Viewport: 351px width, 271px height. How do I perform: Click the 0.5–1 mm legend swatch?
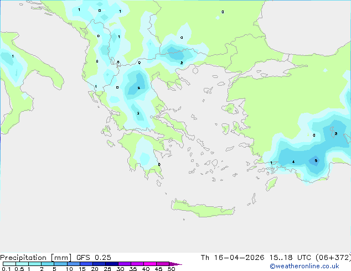(22, 264)
